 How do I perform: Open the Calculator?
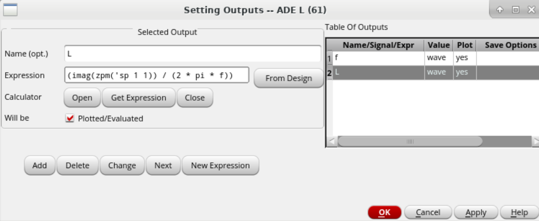pos(82,98)
